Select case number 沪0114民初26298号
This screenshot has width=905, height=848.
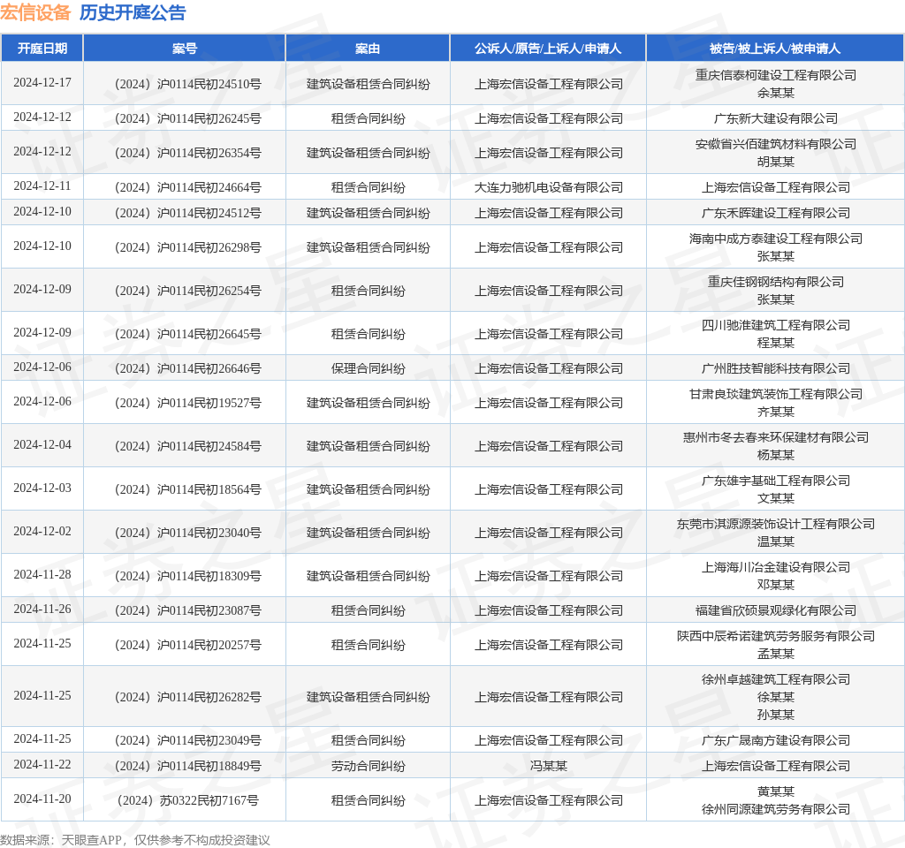(188, 247)
